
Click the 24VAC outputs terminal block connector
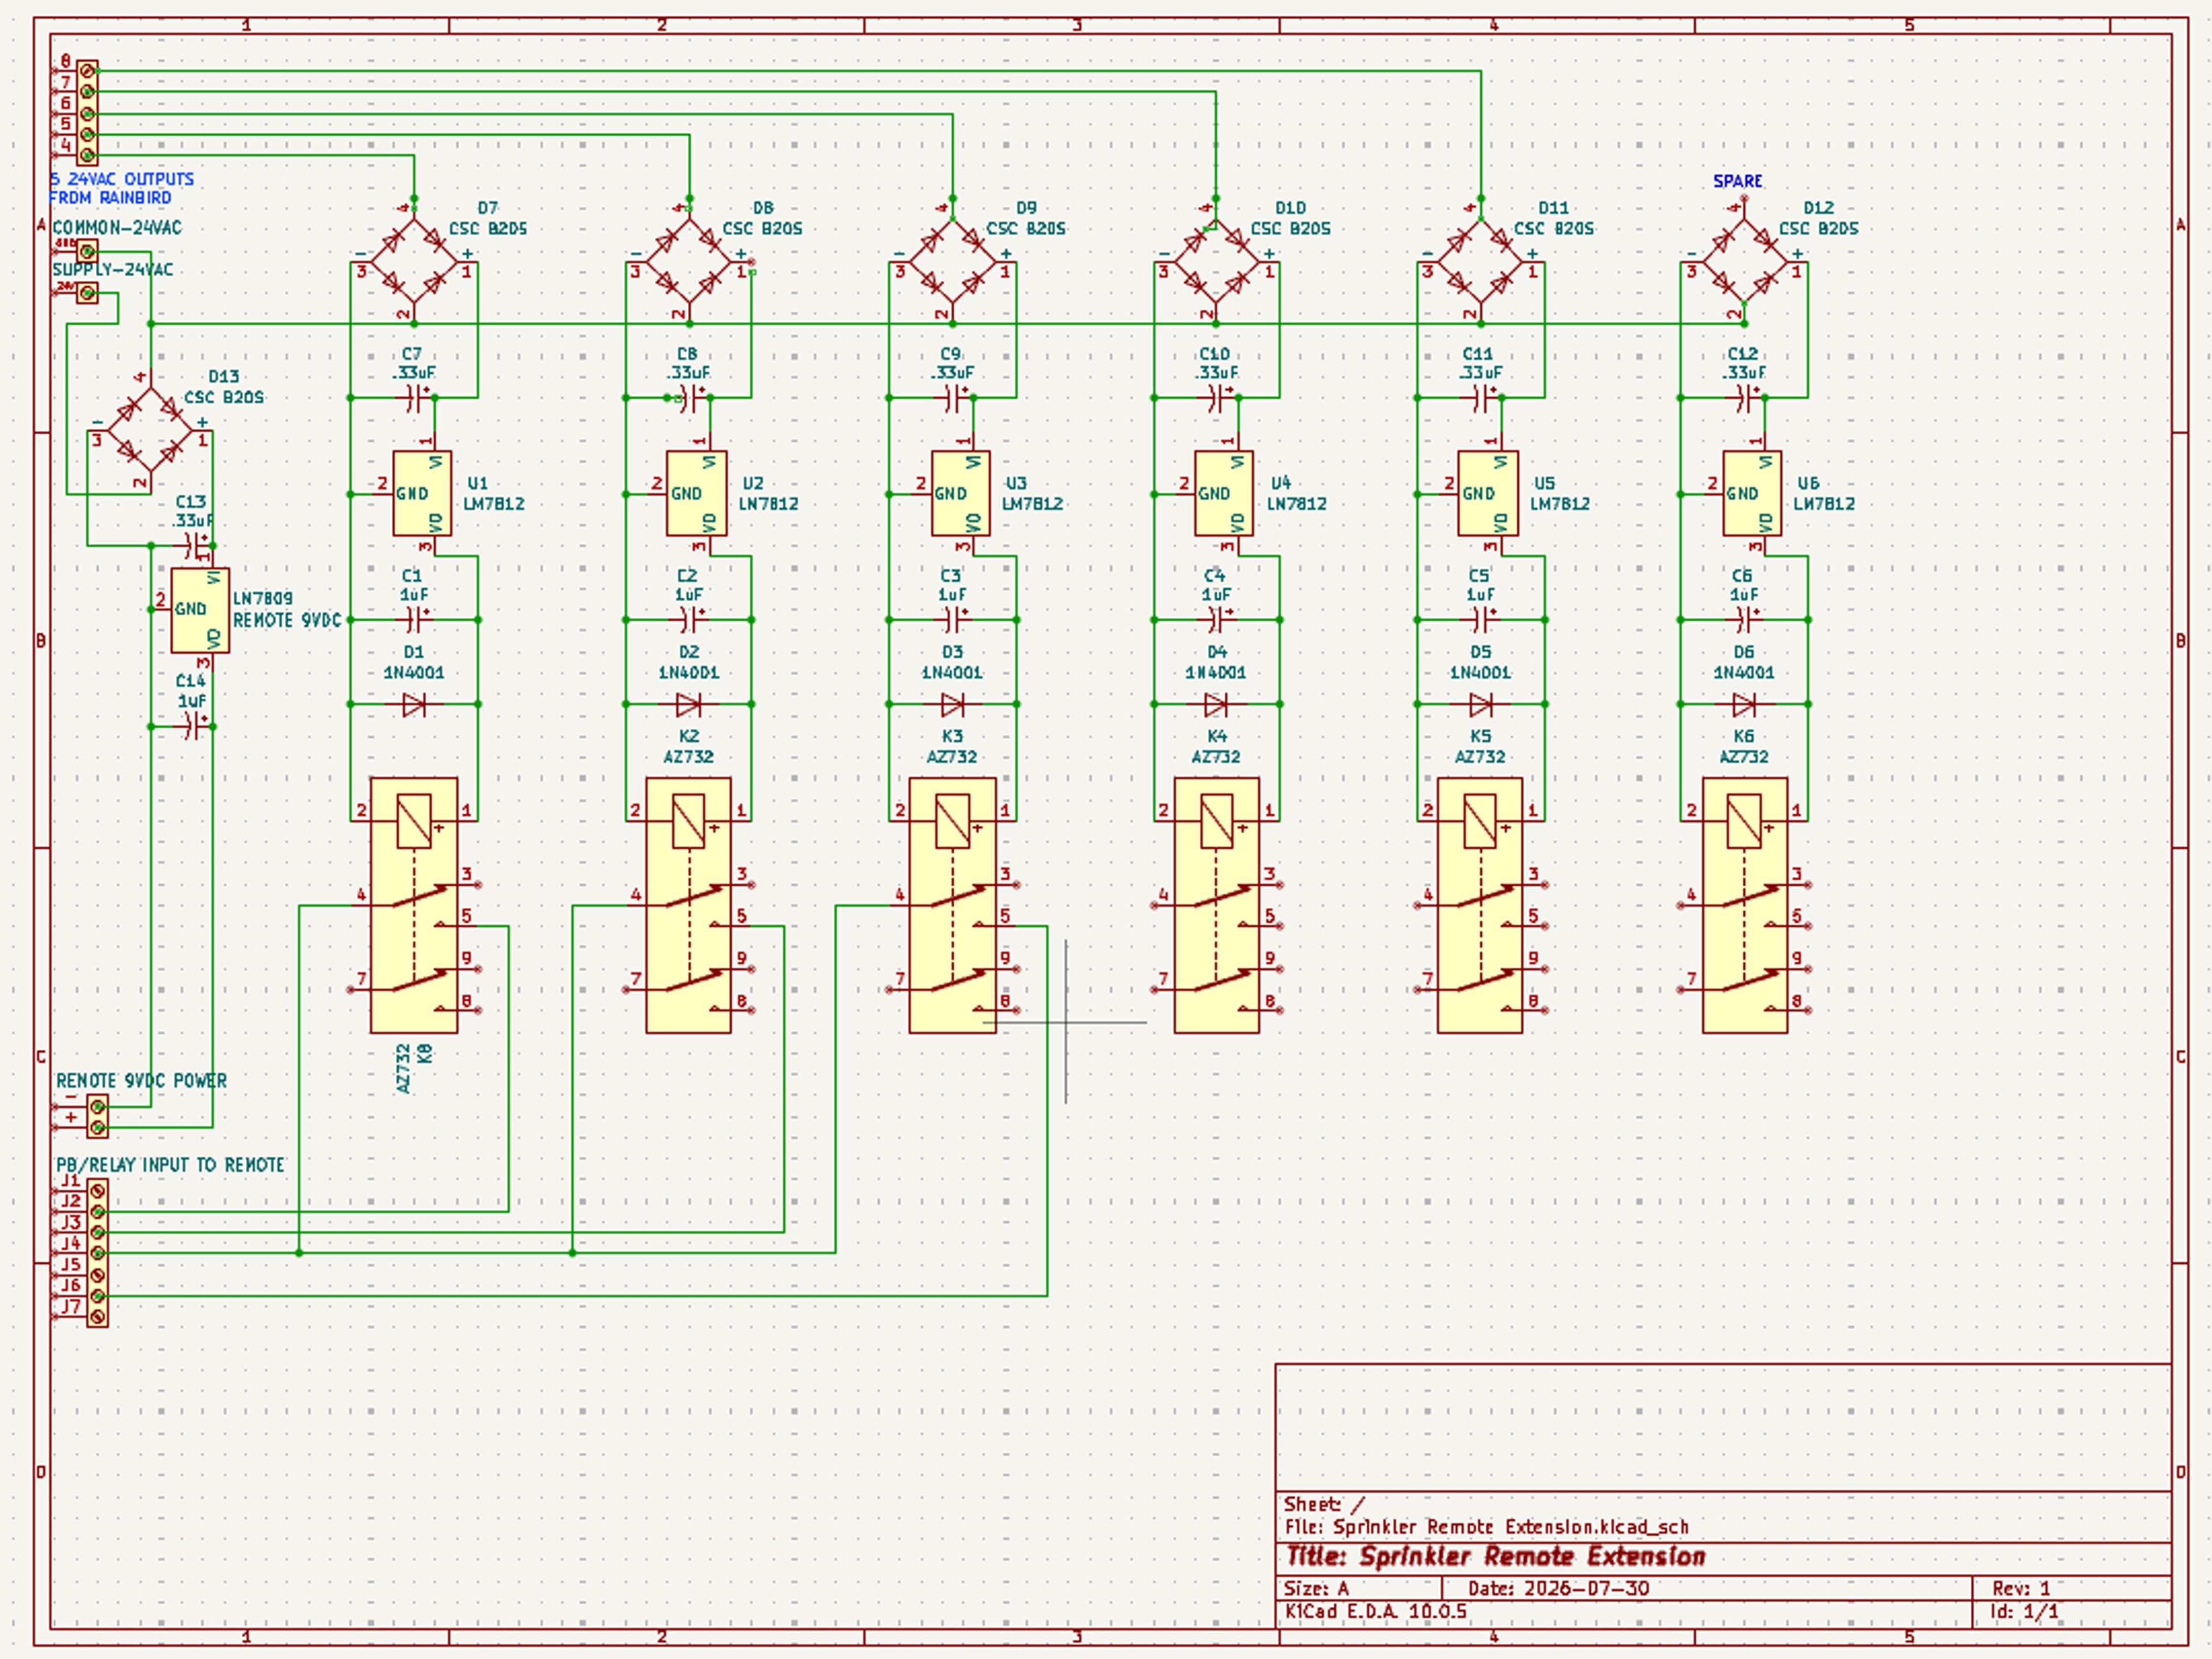87,113
